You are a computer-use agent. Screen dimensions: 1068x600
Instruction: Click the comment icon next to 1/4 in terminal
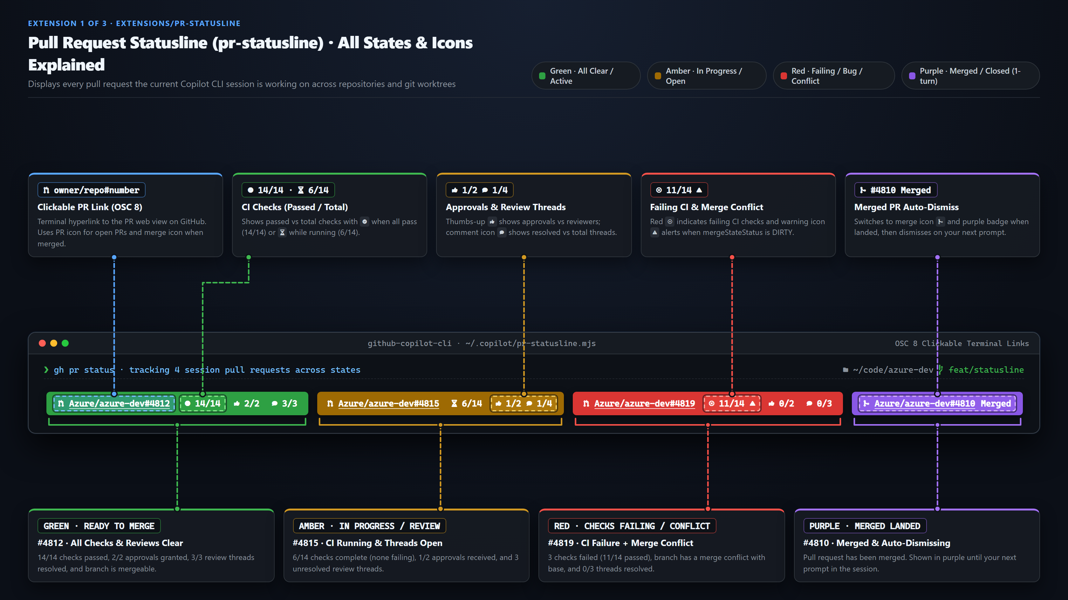click(529, 403)
